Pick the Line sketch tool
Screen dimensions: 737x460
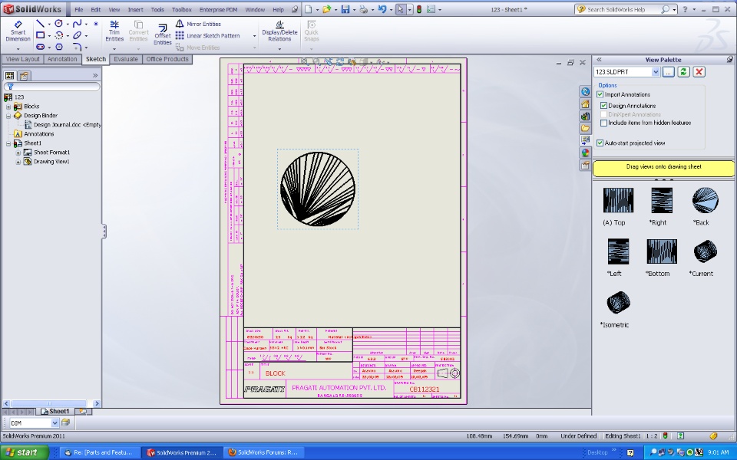(41, 24)
